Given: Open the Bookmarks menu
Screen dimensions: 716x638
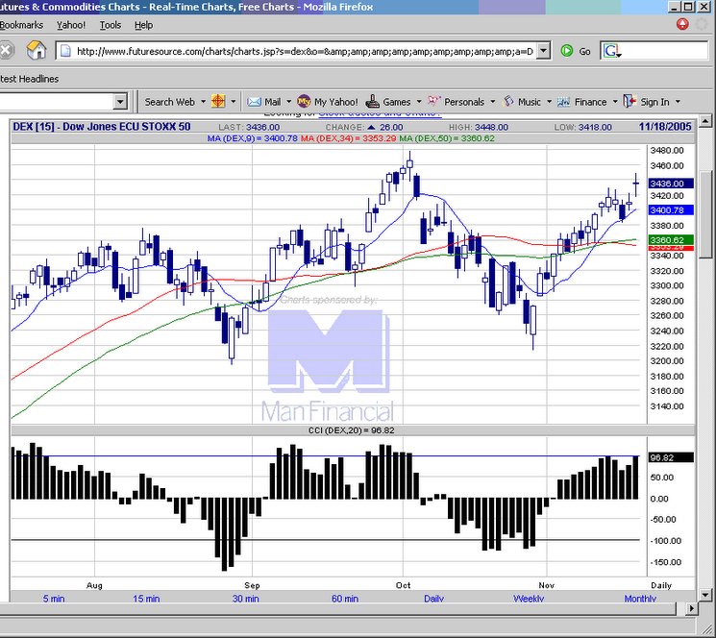Looking at the screenshot, I should click(21, 25).
